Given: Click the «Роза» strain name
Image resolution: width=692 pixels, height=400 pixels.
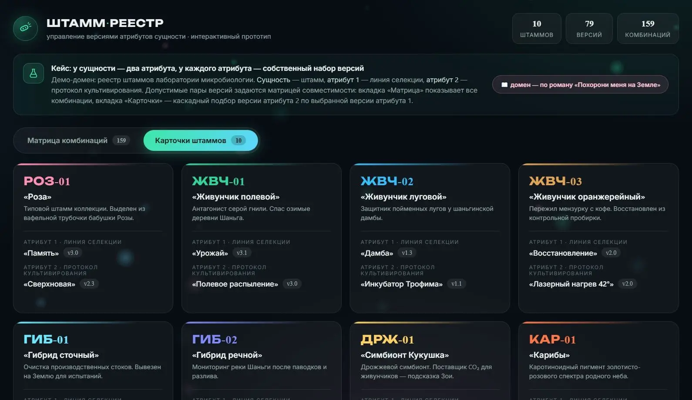Looking at the screenshot, I should coord(37,197).
